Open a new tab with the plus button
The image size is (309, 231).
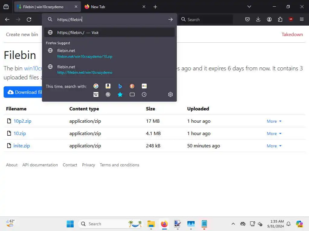coord(155,7)
